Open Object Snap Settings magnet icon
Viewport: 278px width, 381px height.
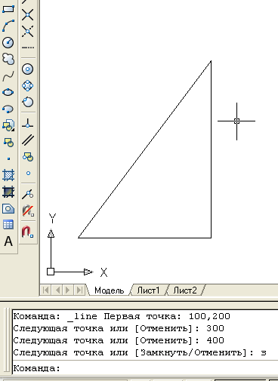click(28, 232)
